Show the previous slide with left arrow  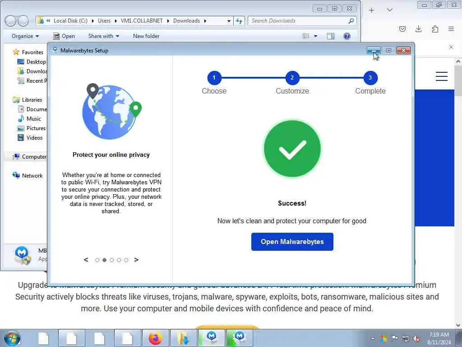point(86,260)
